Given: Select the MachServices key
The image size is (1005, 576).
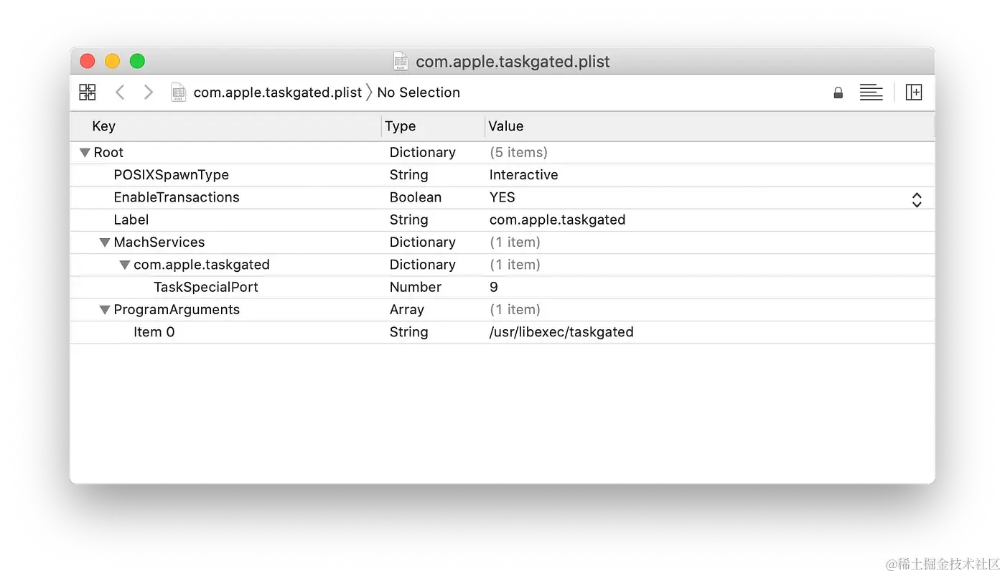Looking at the screenshot, I should click(x=159, y=242).
